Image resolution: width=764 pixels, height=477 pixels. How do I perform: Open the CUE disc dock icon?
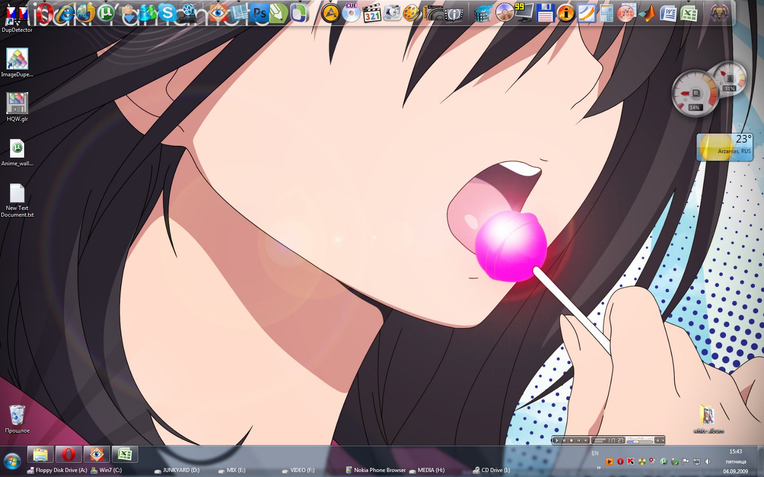[352, 13]
